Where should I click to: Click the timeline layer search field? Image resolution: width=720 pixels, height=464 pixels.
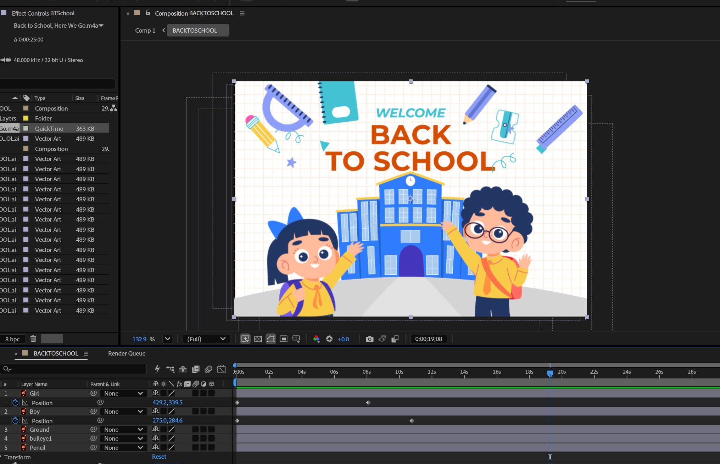(73, 369)
